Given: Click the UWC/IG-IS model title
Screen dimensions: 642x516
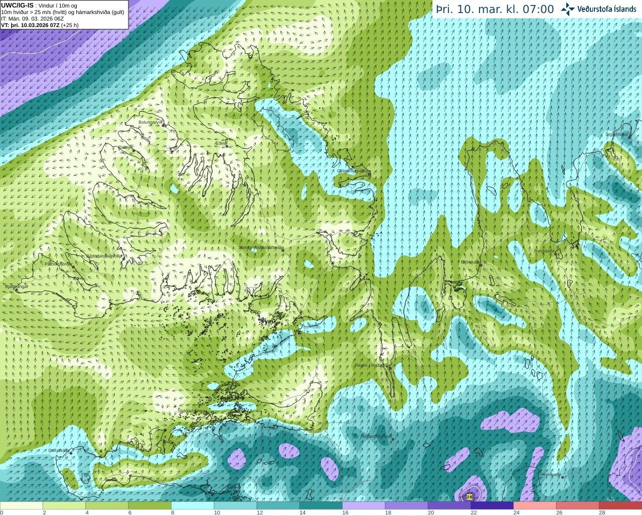Looking at the screenshot, I should (18, 5).
